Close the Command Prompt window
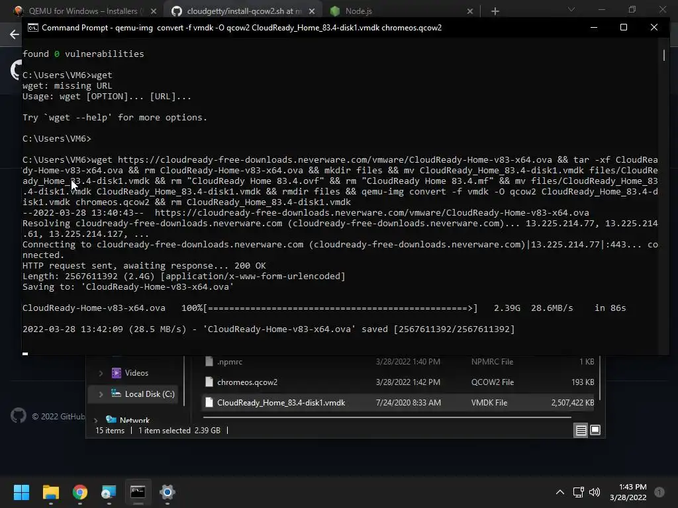The width and height of the screenshot is (678, 508). tap(654, 27)
